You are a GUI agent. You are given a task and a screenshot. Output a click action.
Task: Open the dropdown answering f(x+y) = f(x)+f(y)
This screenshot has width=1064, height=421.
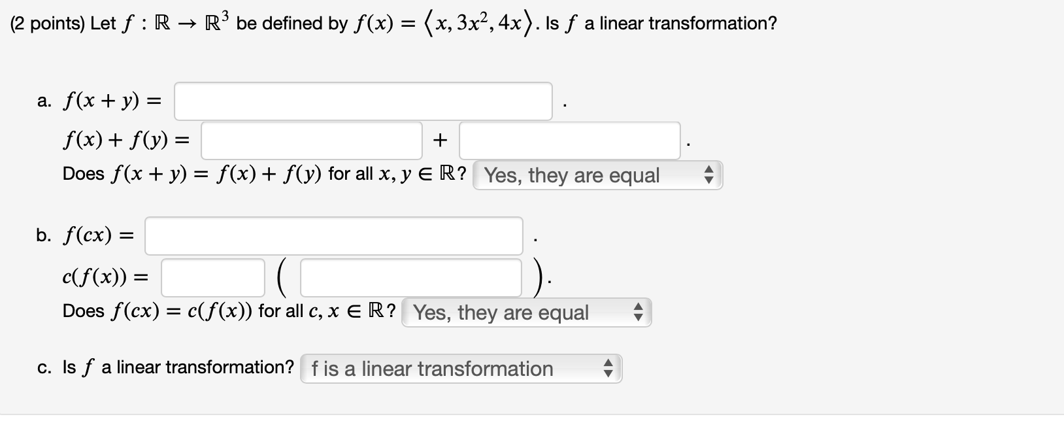pos(597,175)
